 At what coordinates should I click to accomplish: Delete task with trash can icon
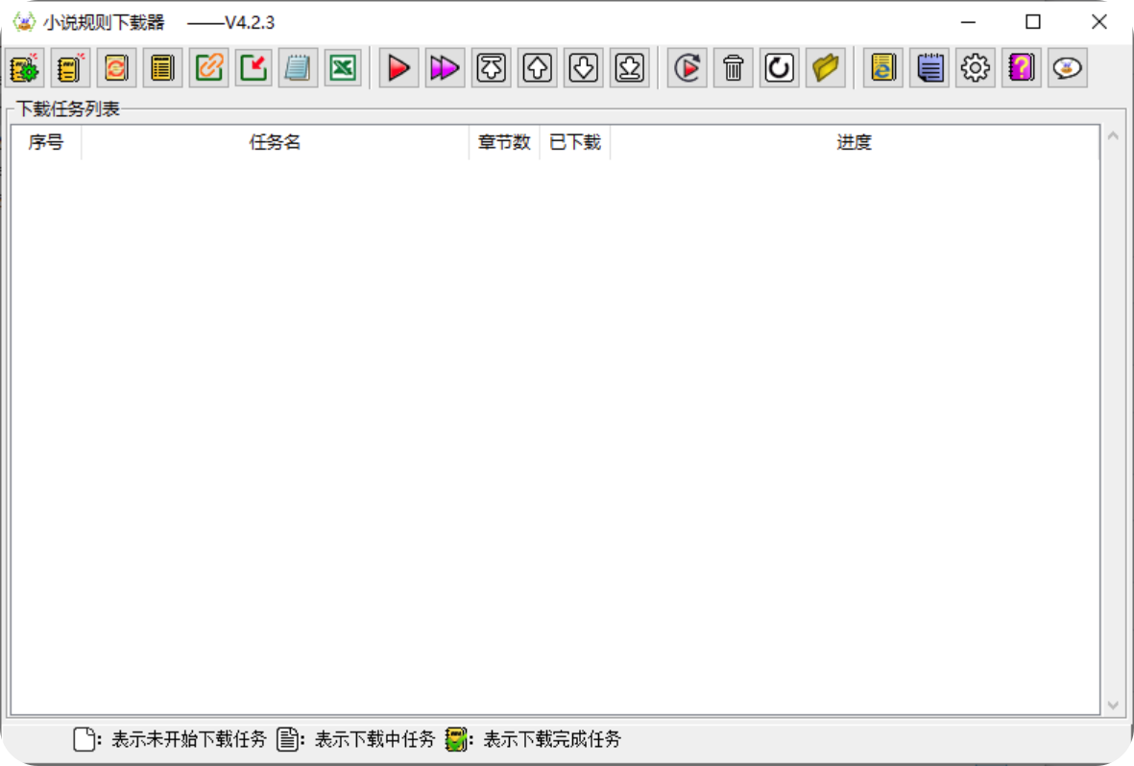pyautogui.click(x=734, y=68)
